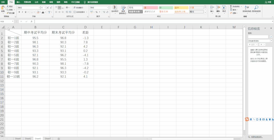Add a new sheet with plus icon
Viewport: 274px width, 140px height.
(59, 138)
